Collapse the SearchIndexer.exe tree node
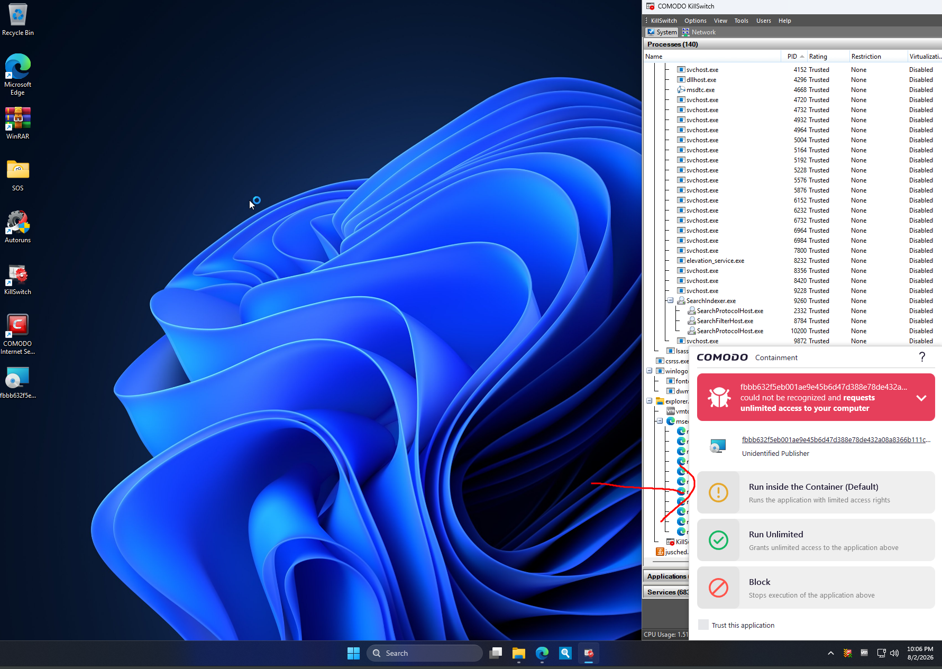 670,300
